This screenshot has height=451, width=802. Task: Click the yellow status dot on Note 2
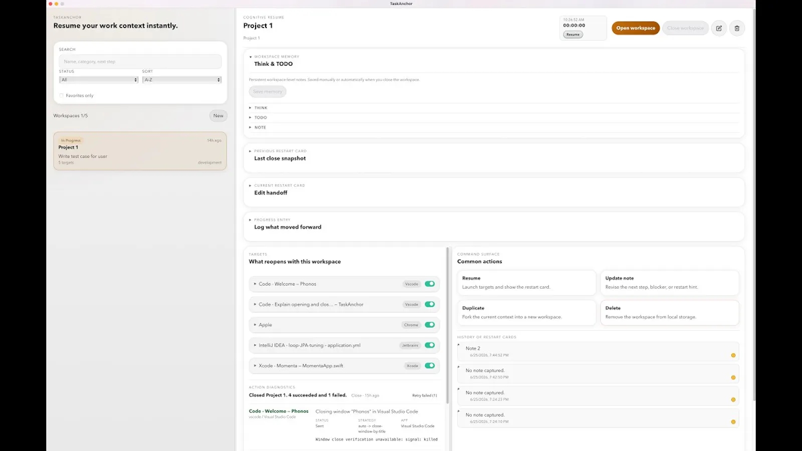733,355
